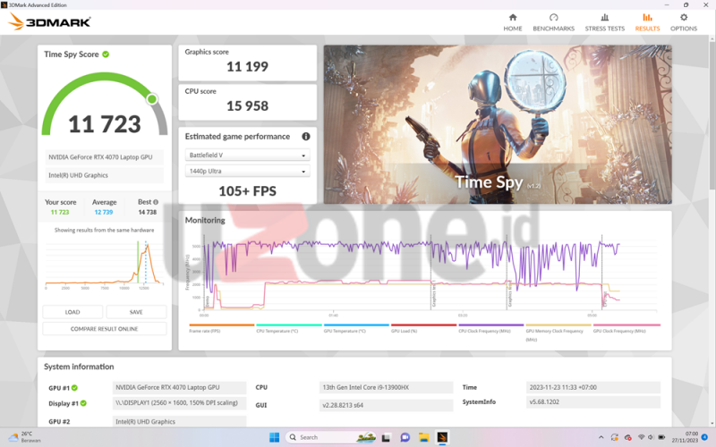Viewport: 716px width, 447px height.
Task: Click the Display #1 green checkmark
Action: 83,403
